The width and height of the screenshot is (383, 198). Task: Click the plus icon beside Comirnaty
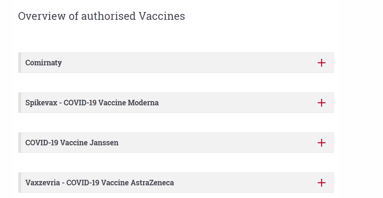pyautogui.click(x=321, y=63)
